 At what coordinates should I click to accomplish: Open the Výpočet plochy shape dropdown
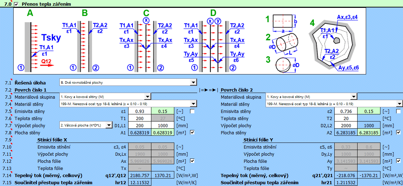point(109,125)
